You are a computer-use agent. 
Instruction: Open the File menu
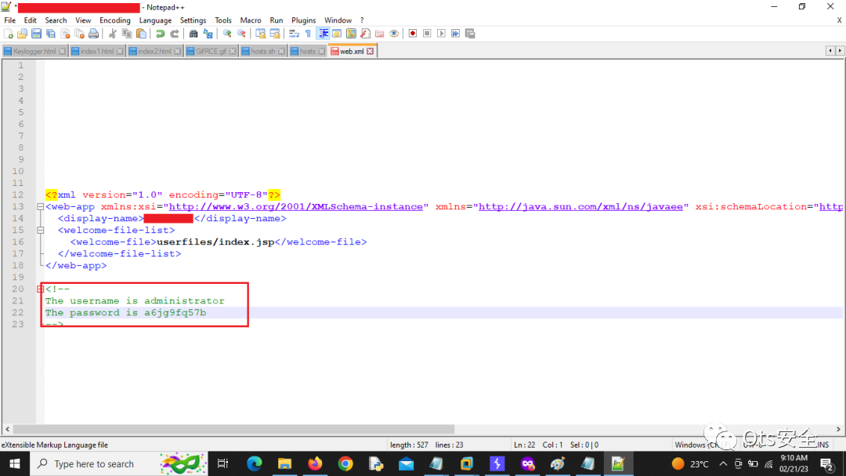tap(9, 20)
